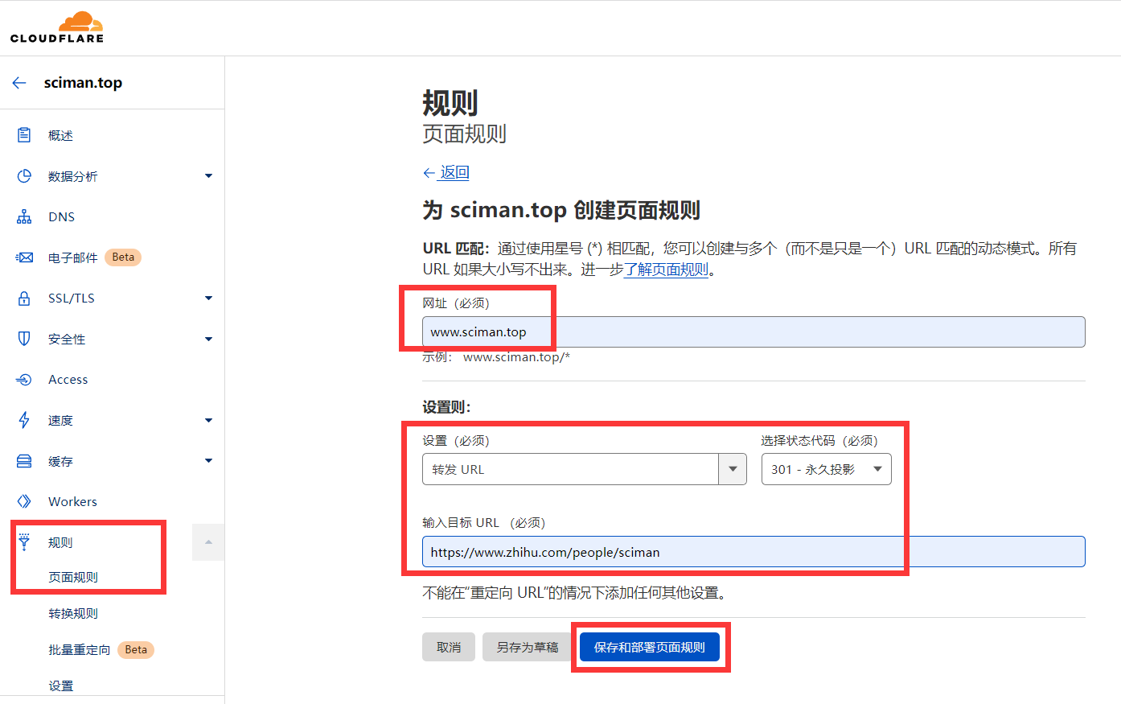Expand the SSL/TLS sidebar section
This screenshot has width=1121, height=704.
208,298
